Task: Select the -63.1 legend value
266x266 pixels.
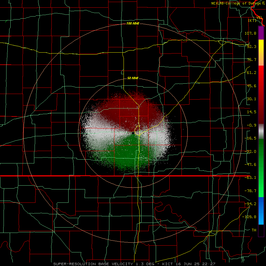Action: click(x=250, y=178)
